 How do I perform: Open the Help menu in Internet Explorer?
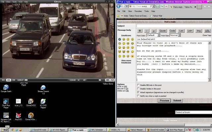coord(153,11)
